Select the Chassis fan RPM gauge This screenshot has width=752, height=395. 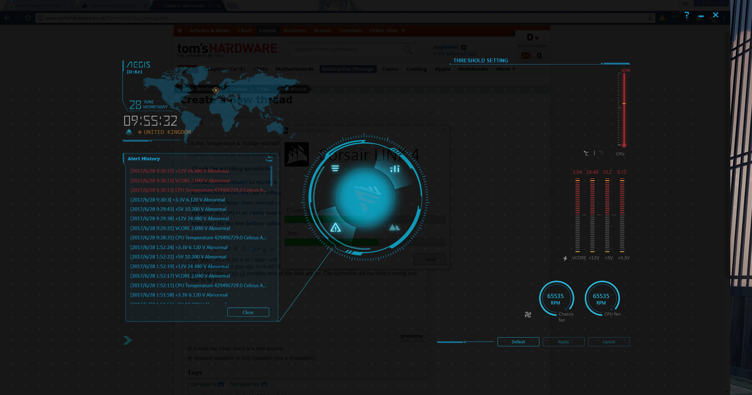(556, 298)
